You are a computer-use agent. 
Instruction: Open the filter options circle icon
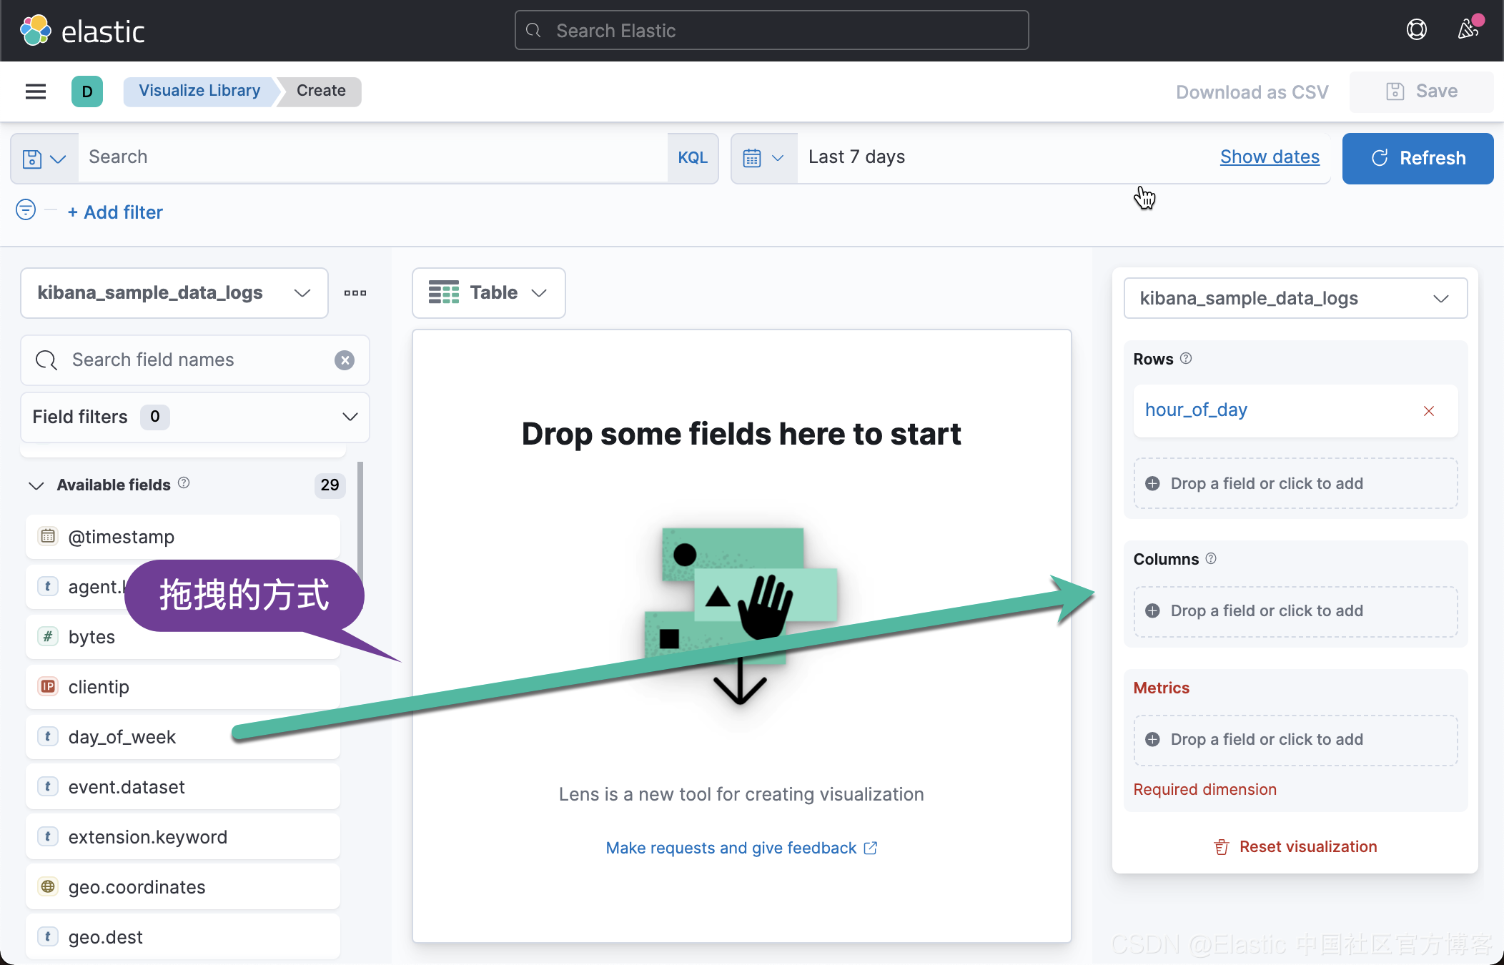[26, 210]
